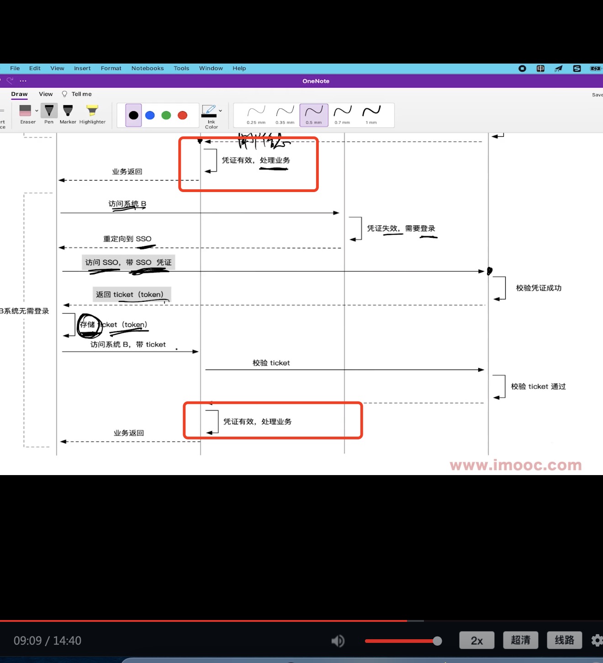Set pen thickness to 0.5 mm
Screen dimensions: 603x663
[314, 115]
